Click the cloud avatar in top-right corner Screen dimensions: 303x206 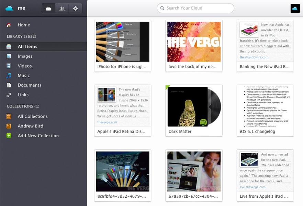pos(295,8)
